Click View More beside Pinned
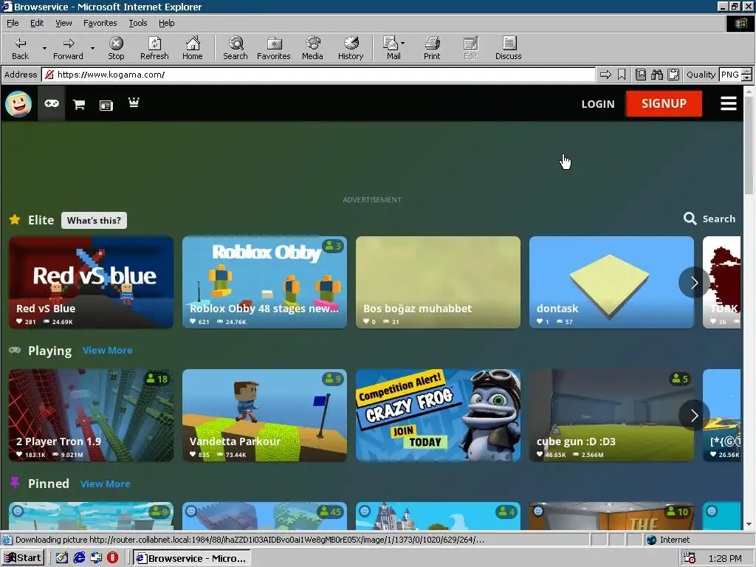 coord(105,484)
